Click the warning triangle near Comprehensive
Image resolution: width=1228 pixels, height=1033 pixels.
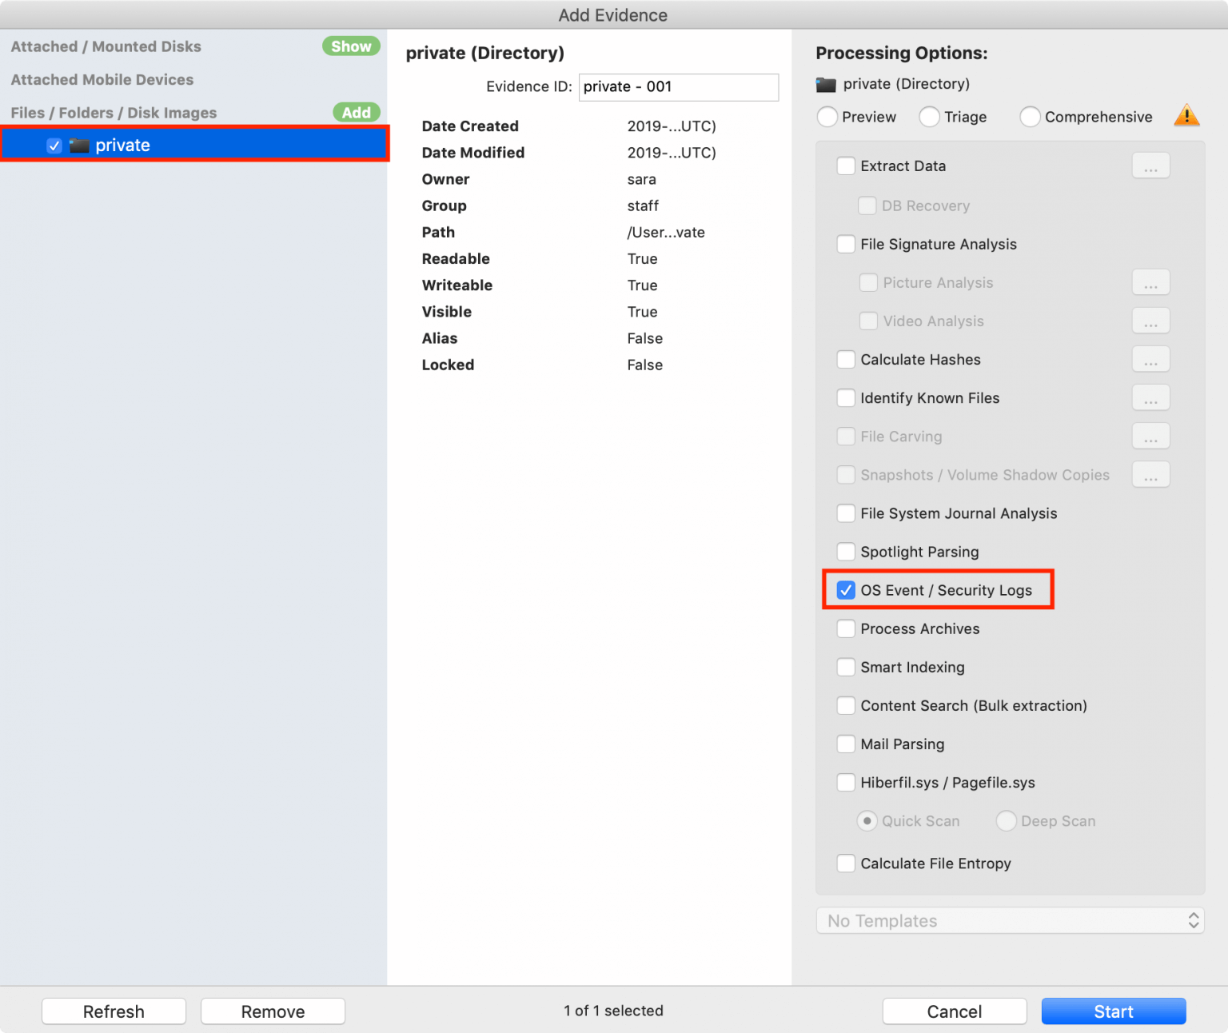point(1186,115)
